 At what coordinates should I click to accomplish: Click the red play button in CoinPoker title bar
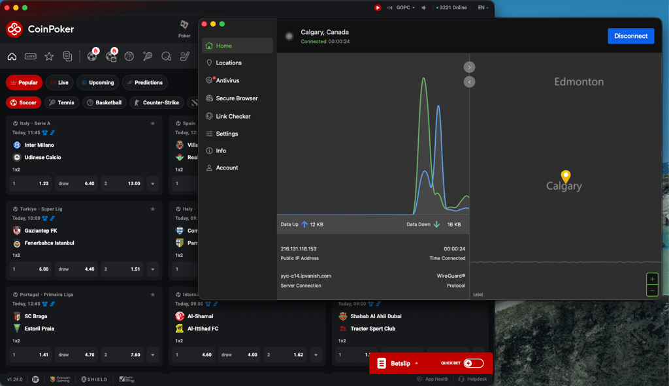pyautogui.click(x=378, y=7)
